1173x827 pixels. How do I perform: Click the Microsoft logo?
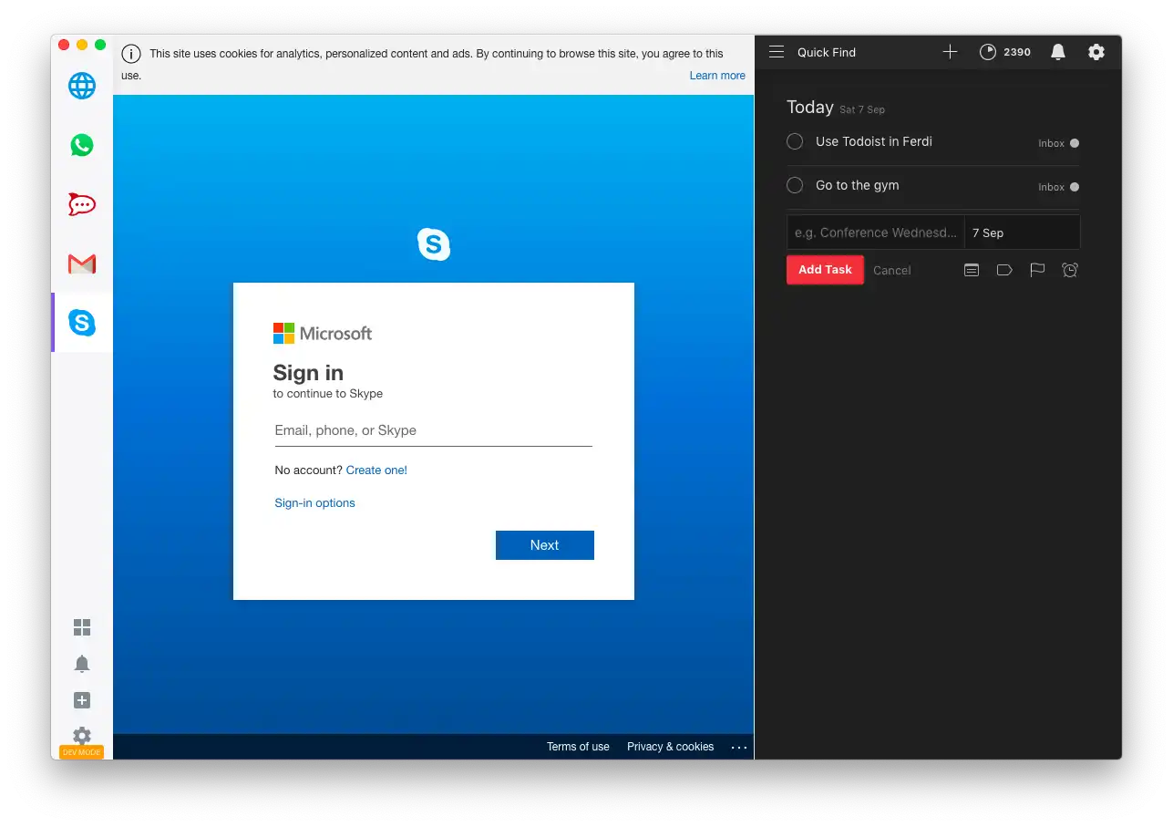tap(323, 334)
